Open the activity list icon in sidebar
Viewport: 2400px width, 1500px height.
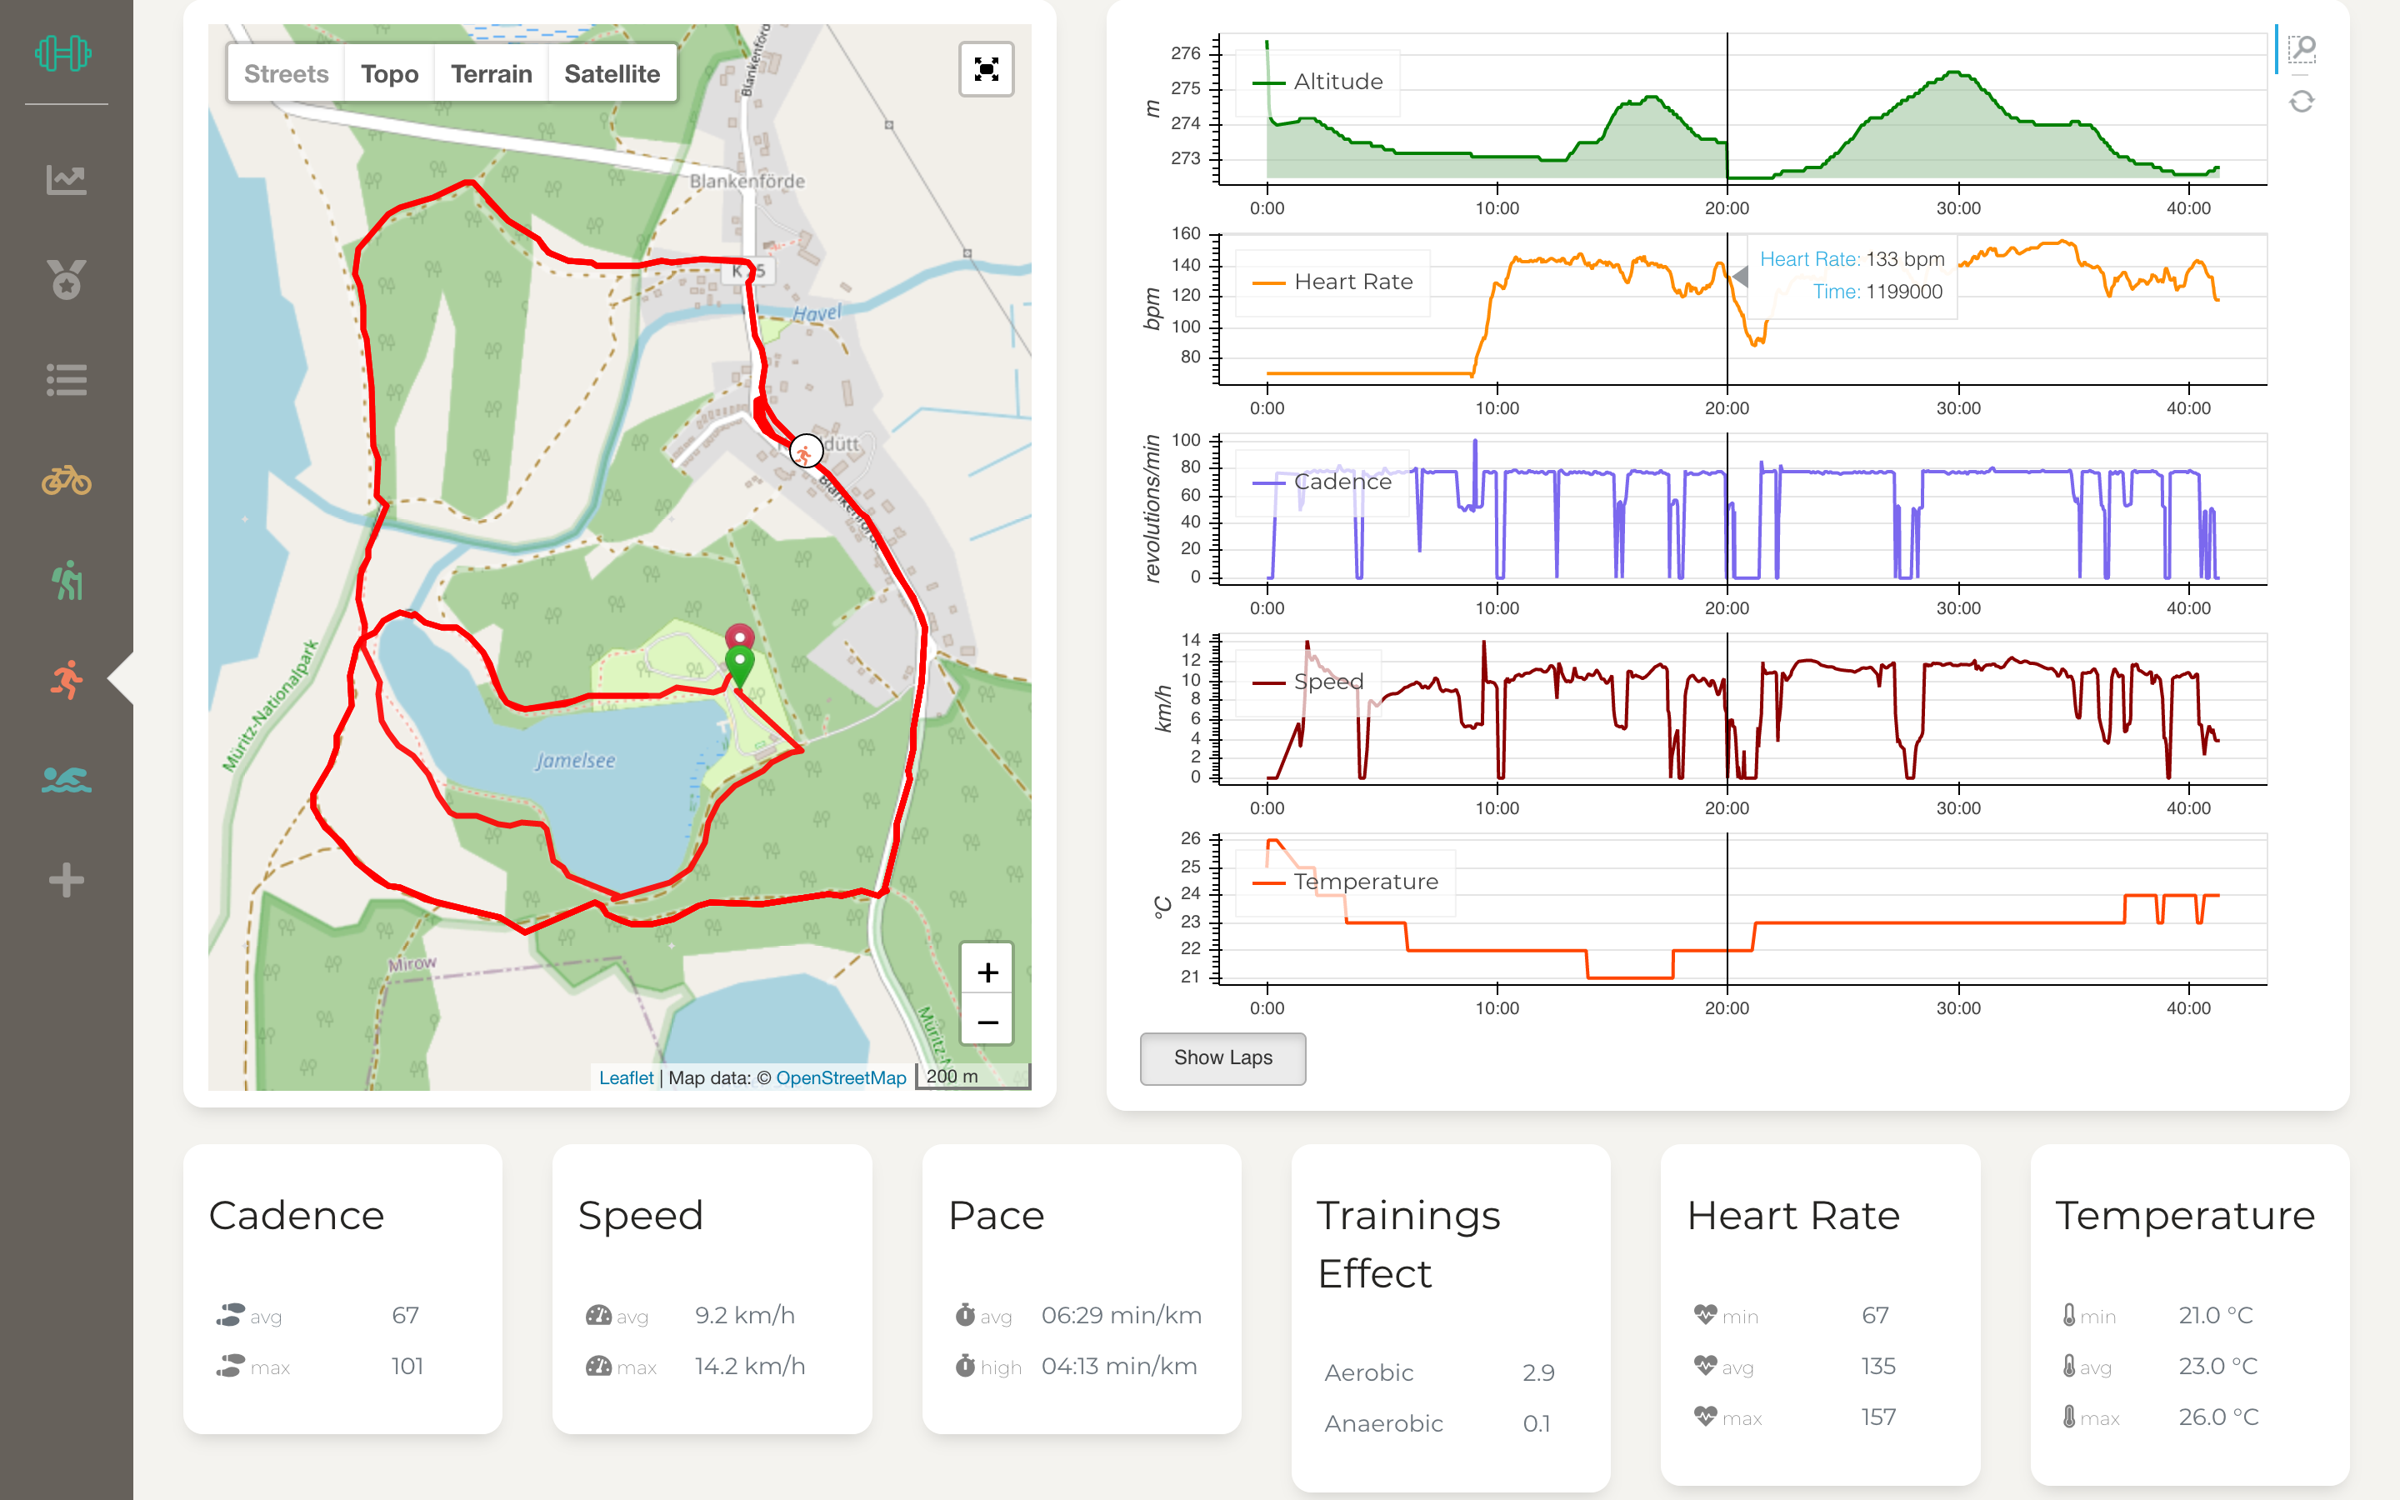(x=67, y=380)
